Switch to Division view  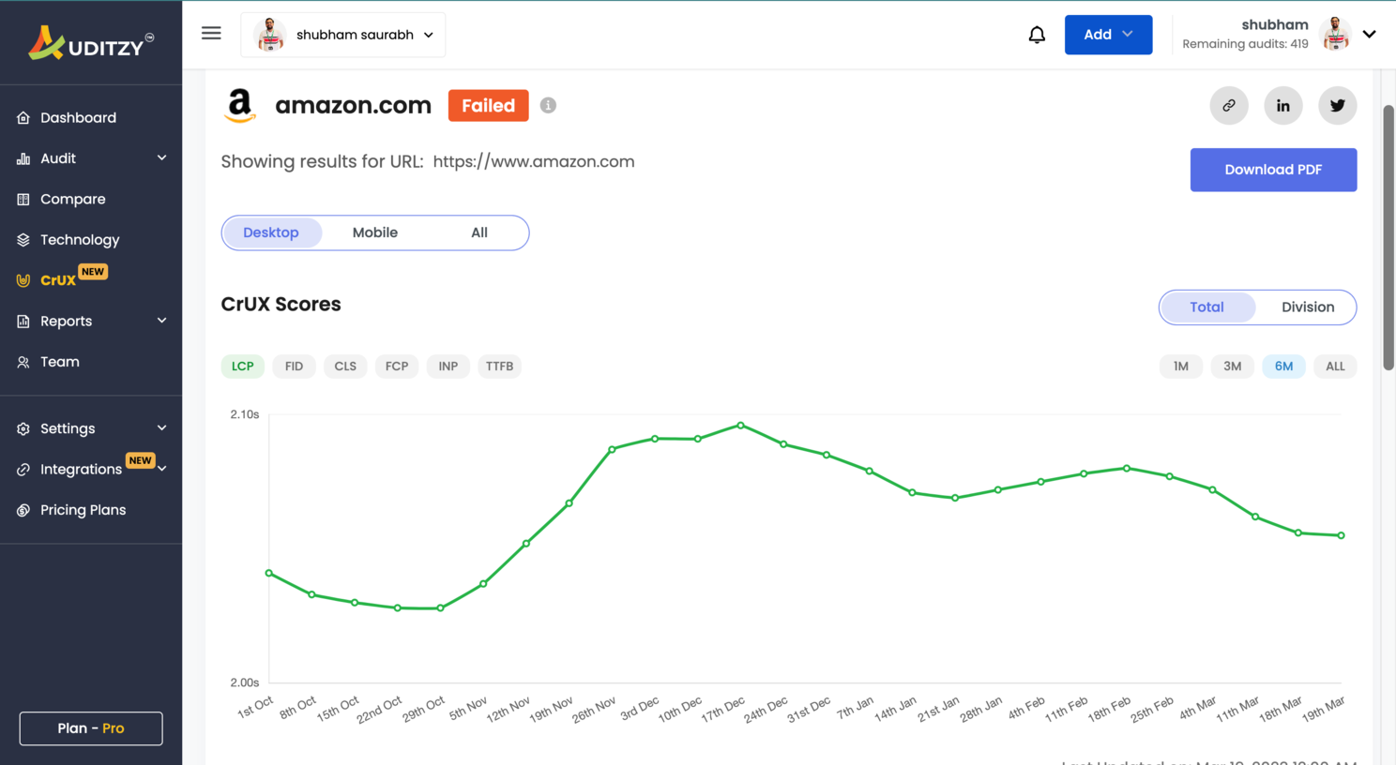[1308, 307]
